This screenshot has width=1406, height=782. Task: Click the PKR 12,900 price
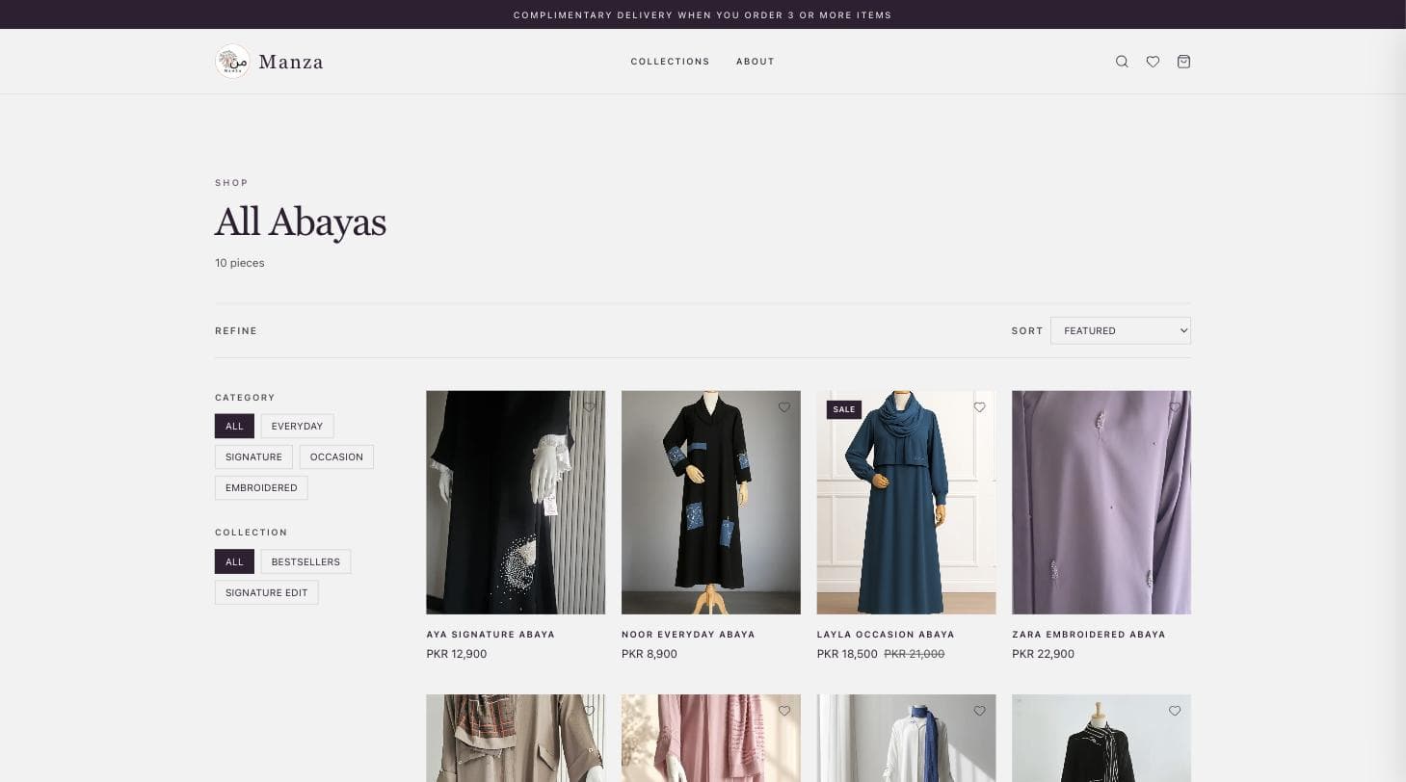457,654
